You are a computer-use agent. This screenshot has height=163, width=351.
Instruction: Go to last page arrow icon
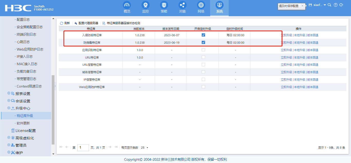[x=116, y=147]
